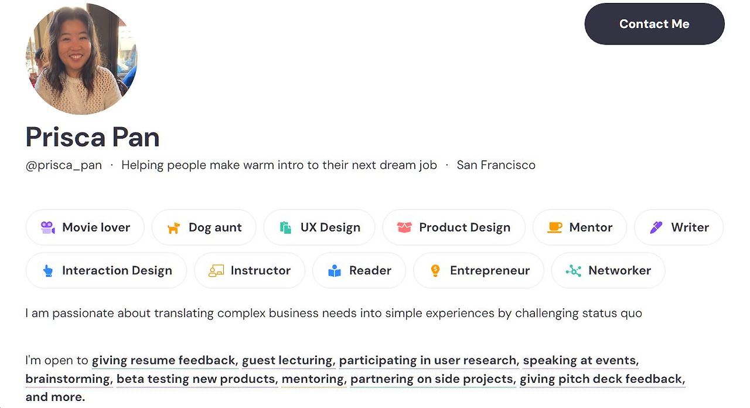Click the UX Design tag's document icon
The image size is (750, 408).
(x=285, y=227)
